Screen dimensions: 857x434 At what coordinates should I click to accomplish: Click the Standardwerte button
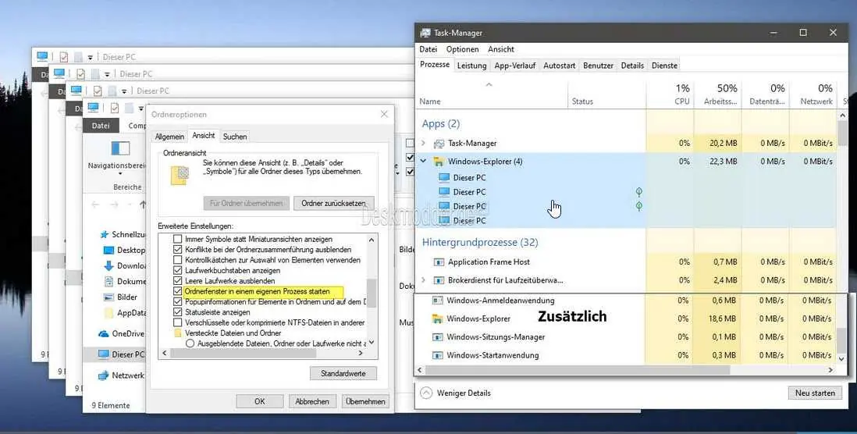point(343,374)
